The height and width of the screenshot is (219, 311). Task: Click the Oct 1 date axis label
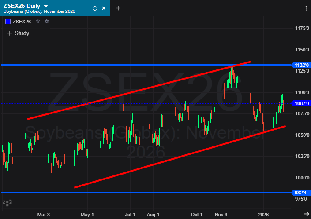point(197,215)
